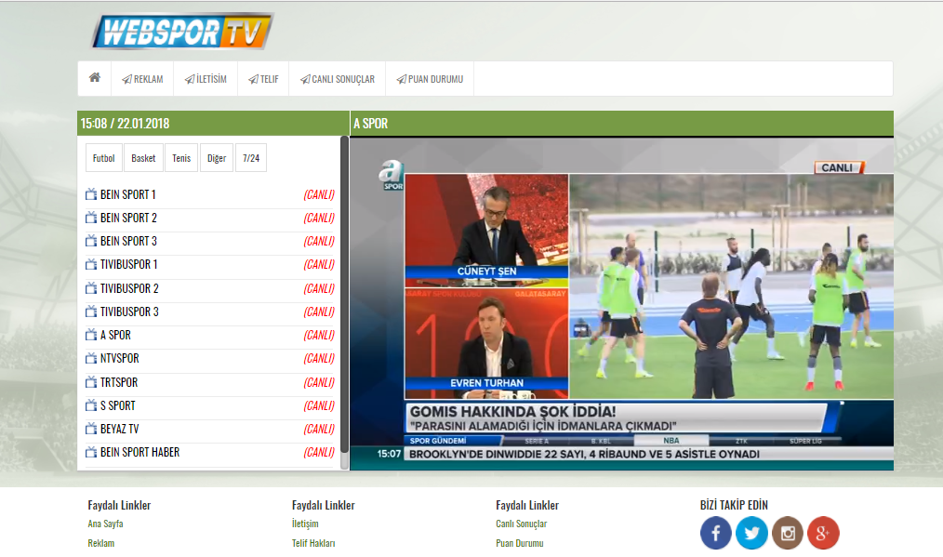Watch the BEIN SPORT 3 channel
The image size is (943, 557).
point(128,241)
